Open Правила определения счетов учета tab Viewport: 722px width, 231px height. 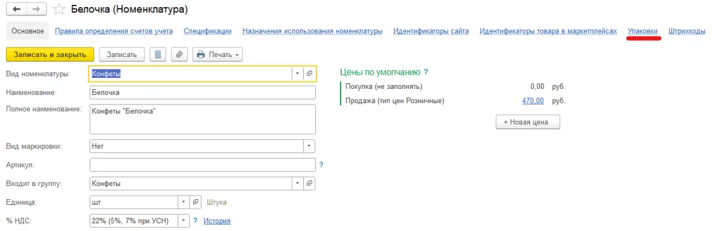pos(114,31)
